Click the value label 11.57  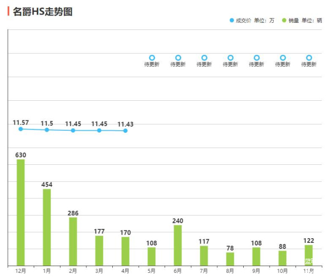pos(21,122)
